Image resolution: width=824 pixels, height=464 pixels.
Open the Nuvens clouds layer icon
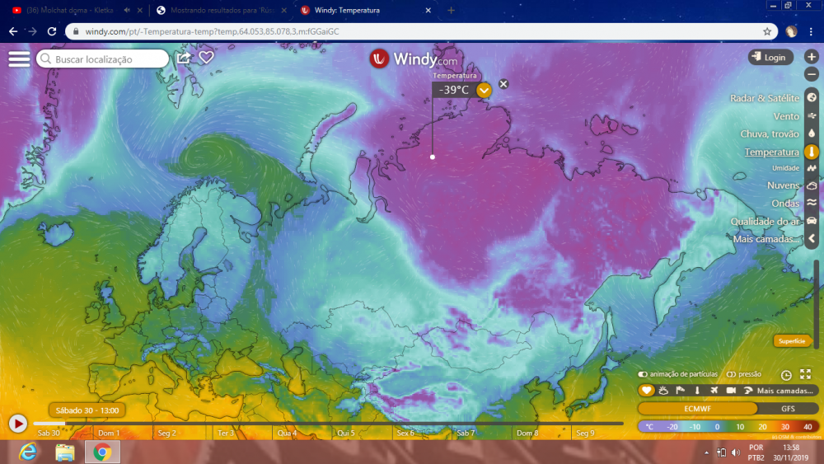812,185
